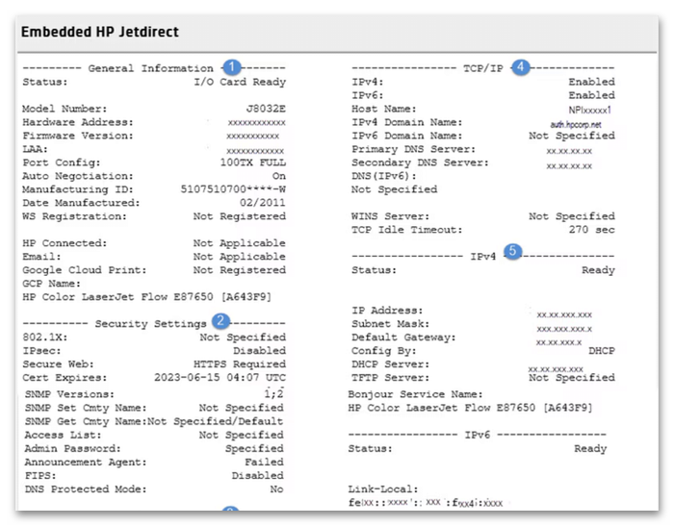Click "Not Registered" beside Google Cloud Print
This screenshot has height=526, width=674.
click(x=240, y=269)
